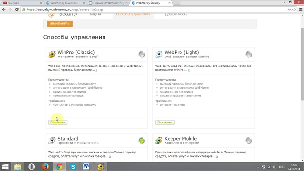The height and width of the screenshot is (171, 304).
Task: Open the ИНФОПАНЕЛЬ orange button
Action: (60, 24)
